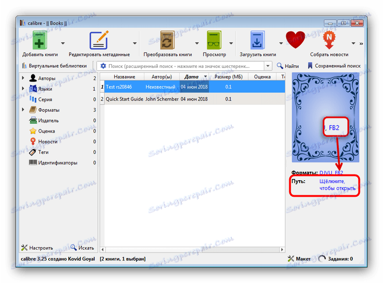Viewport: 383px width, 283px height.
Task: Click the John Schember author cell
Action: point(162,99)
